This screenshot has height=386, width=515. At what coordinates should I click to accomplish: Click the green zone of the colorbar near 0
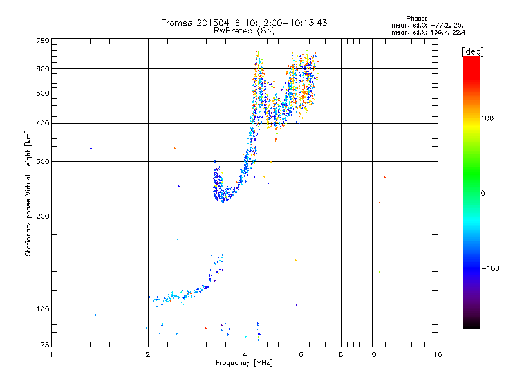(x=471, y=184)
